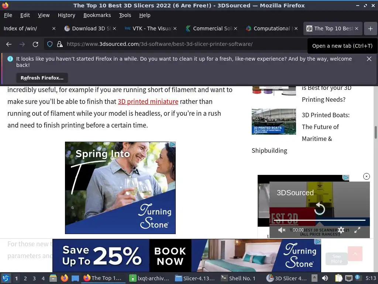Click Book Now on bottom banner ad

tap(170, 256)
